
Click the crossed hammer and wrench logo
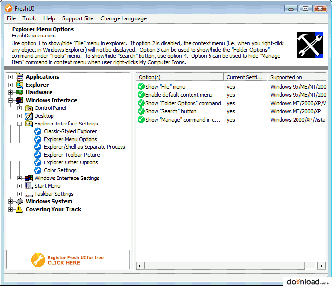(310, 45)
